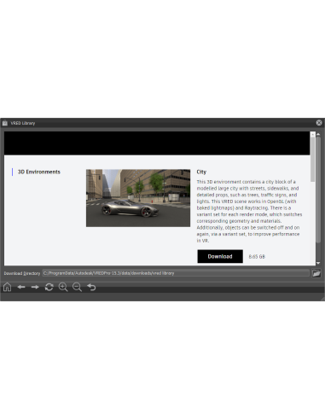
Task: Click the City heading
Action: 201,172
